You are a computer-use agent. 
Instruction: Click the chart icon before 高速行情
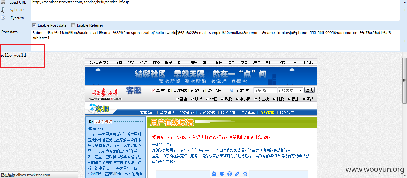pyautogui.click(x=153, y=90)
